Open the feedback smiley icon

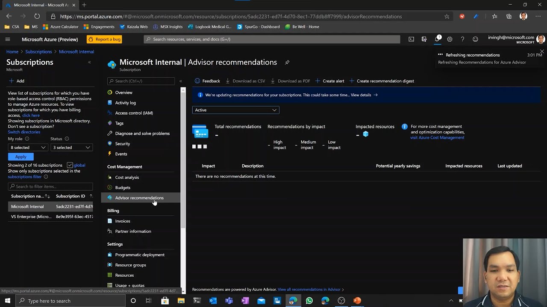(475, 39)
